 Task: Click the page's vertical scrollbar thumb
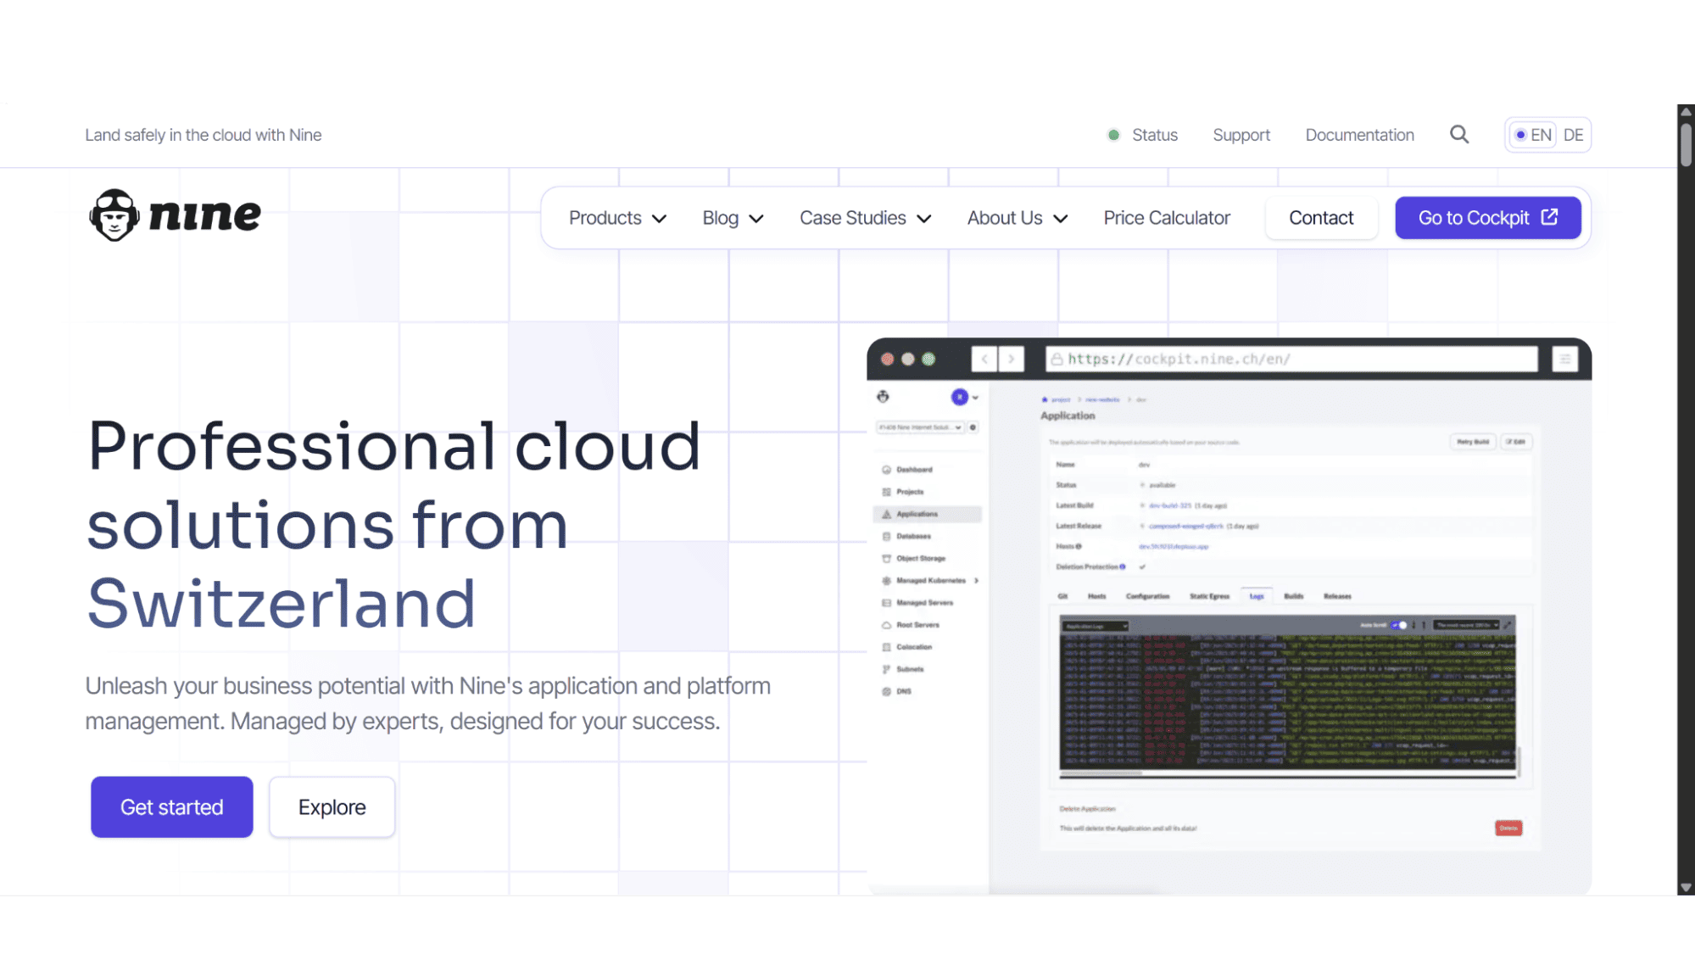(x=1686, y=144)
